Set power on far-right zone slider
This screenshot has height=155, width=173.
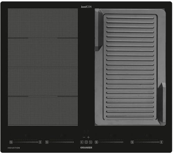[147, 142]
